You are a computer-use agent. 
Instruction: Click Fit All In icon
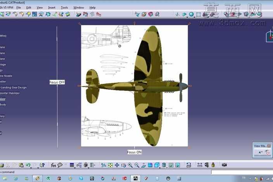point(110,165)
